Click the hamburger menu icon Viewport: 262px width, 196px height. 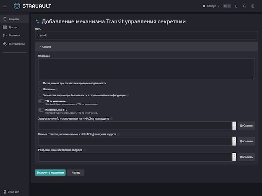coord(5,6)
